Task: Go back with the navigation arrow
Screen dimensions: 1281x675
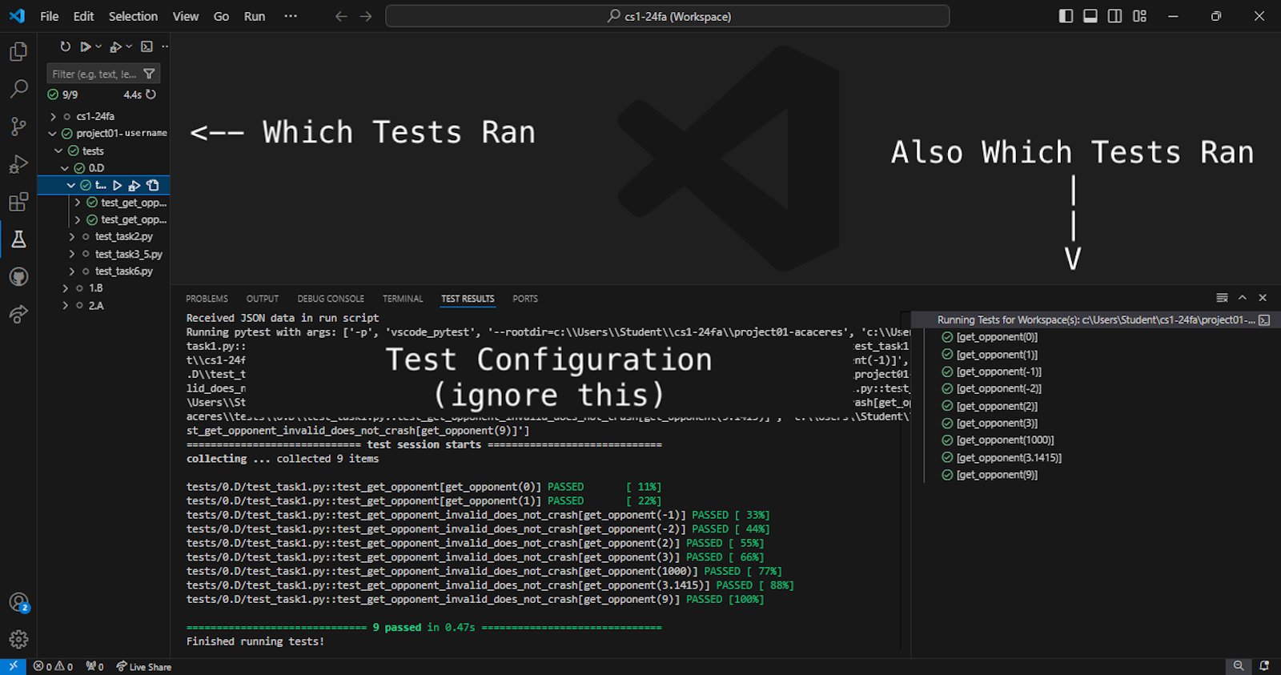Action: (x=341, y=16)
